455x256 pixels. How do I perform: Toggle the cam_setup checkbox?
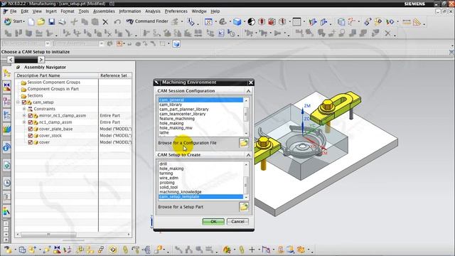click(24, 102)
